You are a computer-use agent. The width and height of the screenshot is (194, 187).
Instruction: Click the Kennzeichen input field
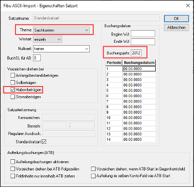coord(68,117)
